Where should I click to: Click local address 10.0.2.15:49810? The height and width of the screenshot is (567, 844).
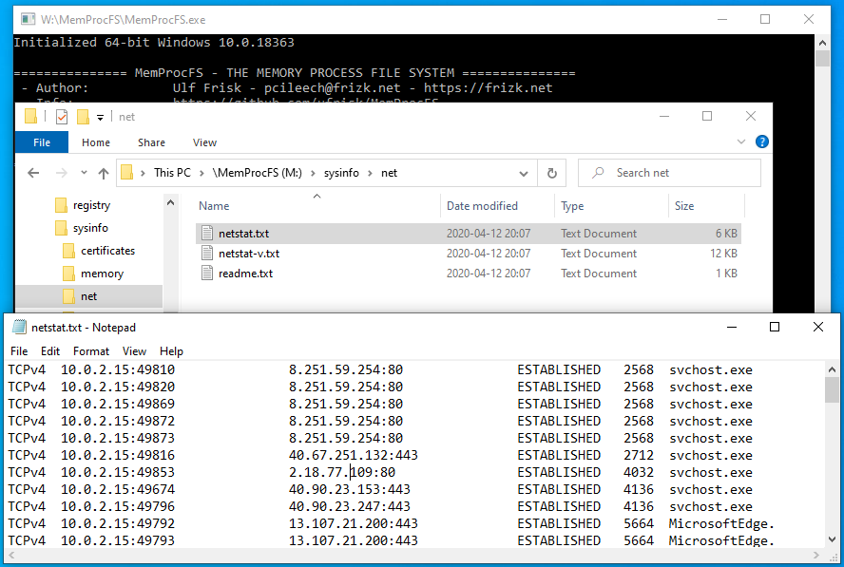point(117,369)
